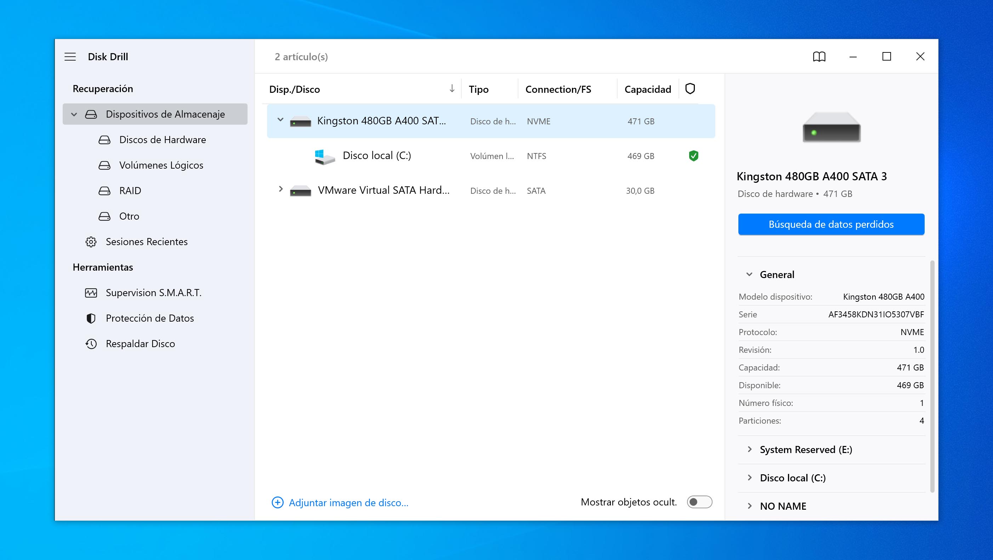Sort by Capacidad column header
This screenshot has height=560, width=993.
tap(648, 89)
